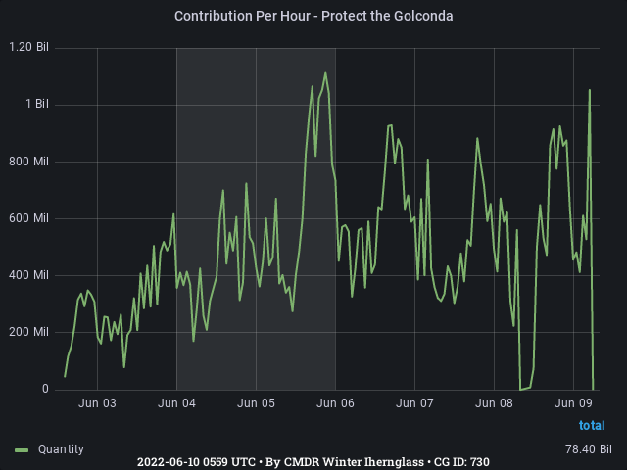
Task: Toggle the Quantity series in the legend
Action: click(61, 449)
